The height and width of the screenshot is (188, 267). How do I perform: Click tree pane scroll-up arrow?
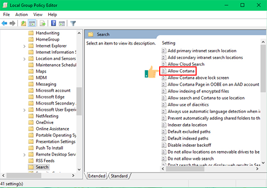point(79,33)
